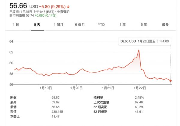Viewport: 180px width, 126px height.
Task: Click the red endpoint dot on the chart line
Action: click(x=171, y=80)
